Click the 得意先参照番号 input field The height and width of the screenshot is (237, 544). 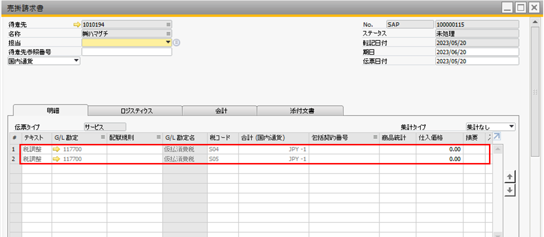tap(127, 52)
